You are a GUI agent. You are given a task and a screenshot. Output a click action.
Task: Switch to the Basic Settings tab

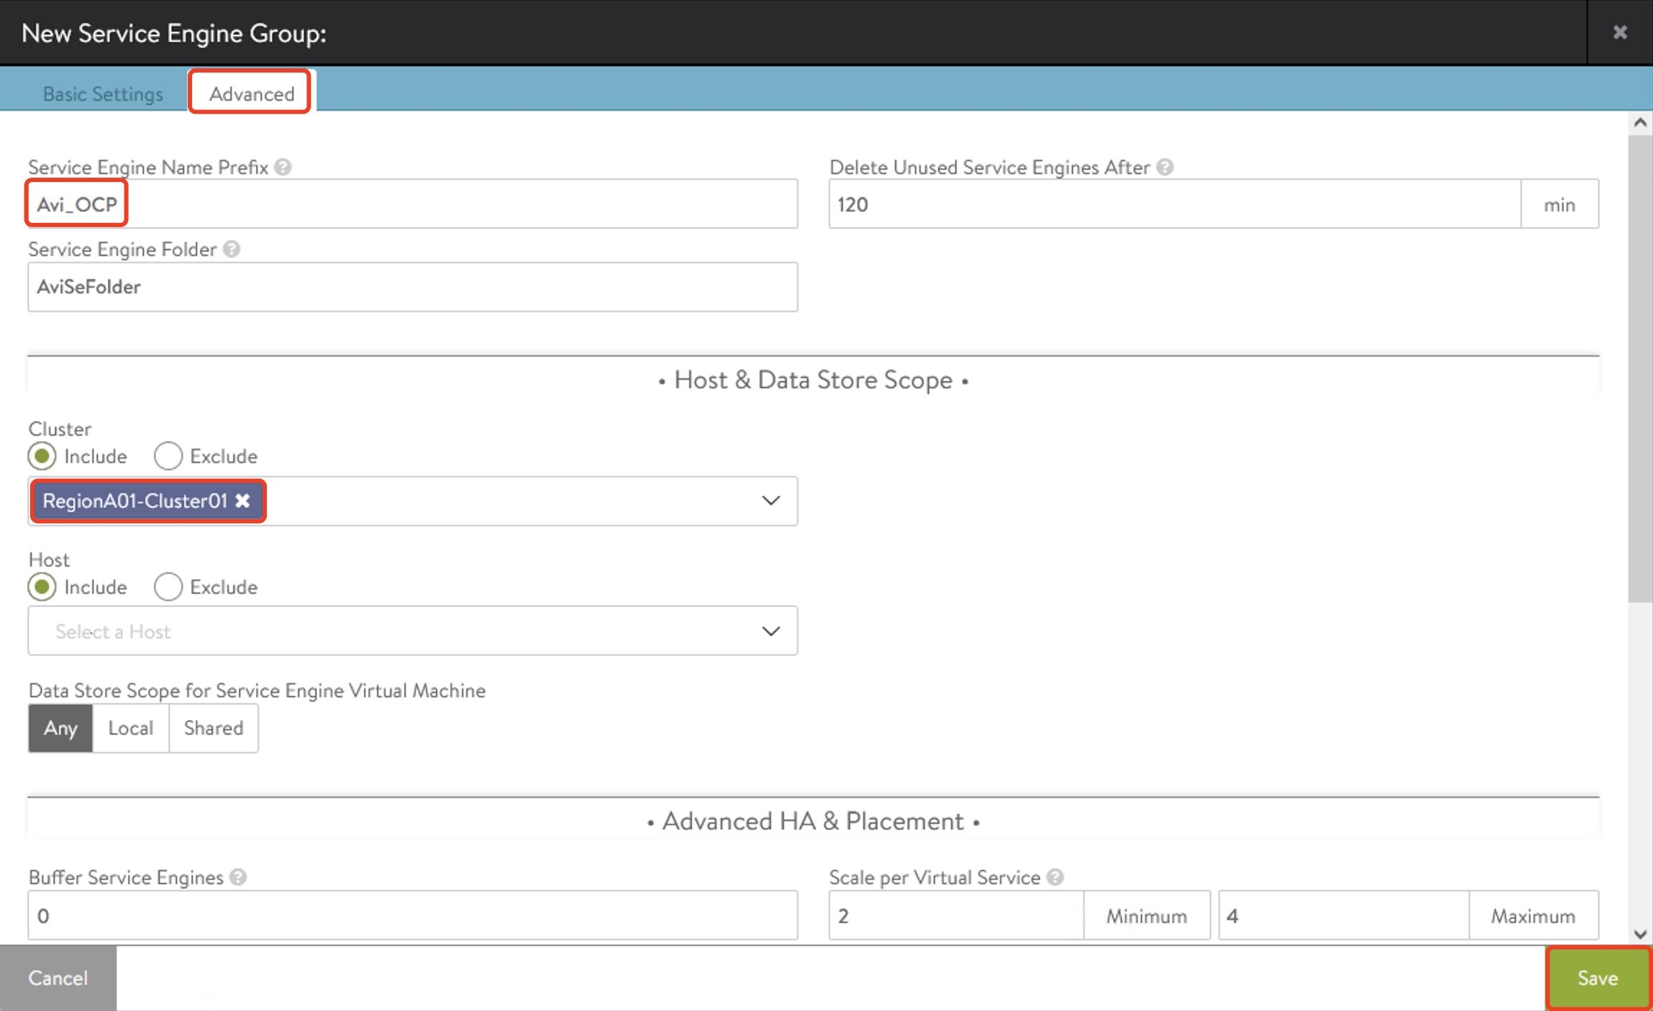click(103, 93)
